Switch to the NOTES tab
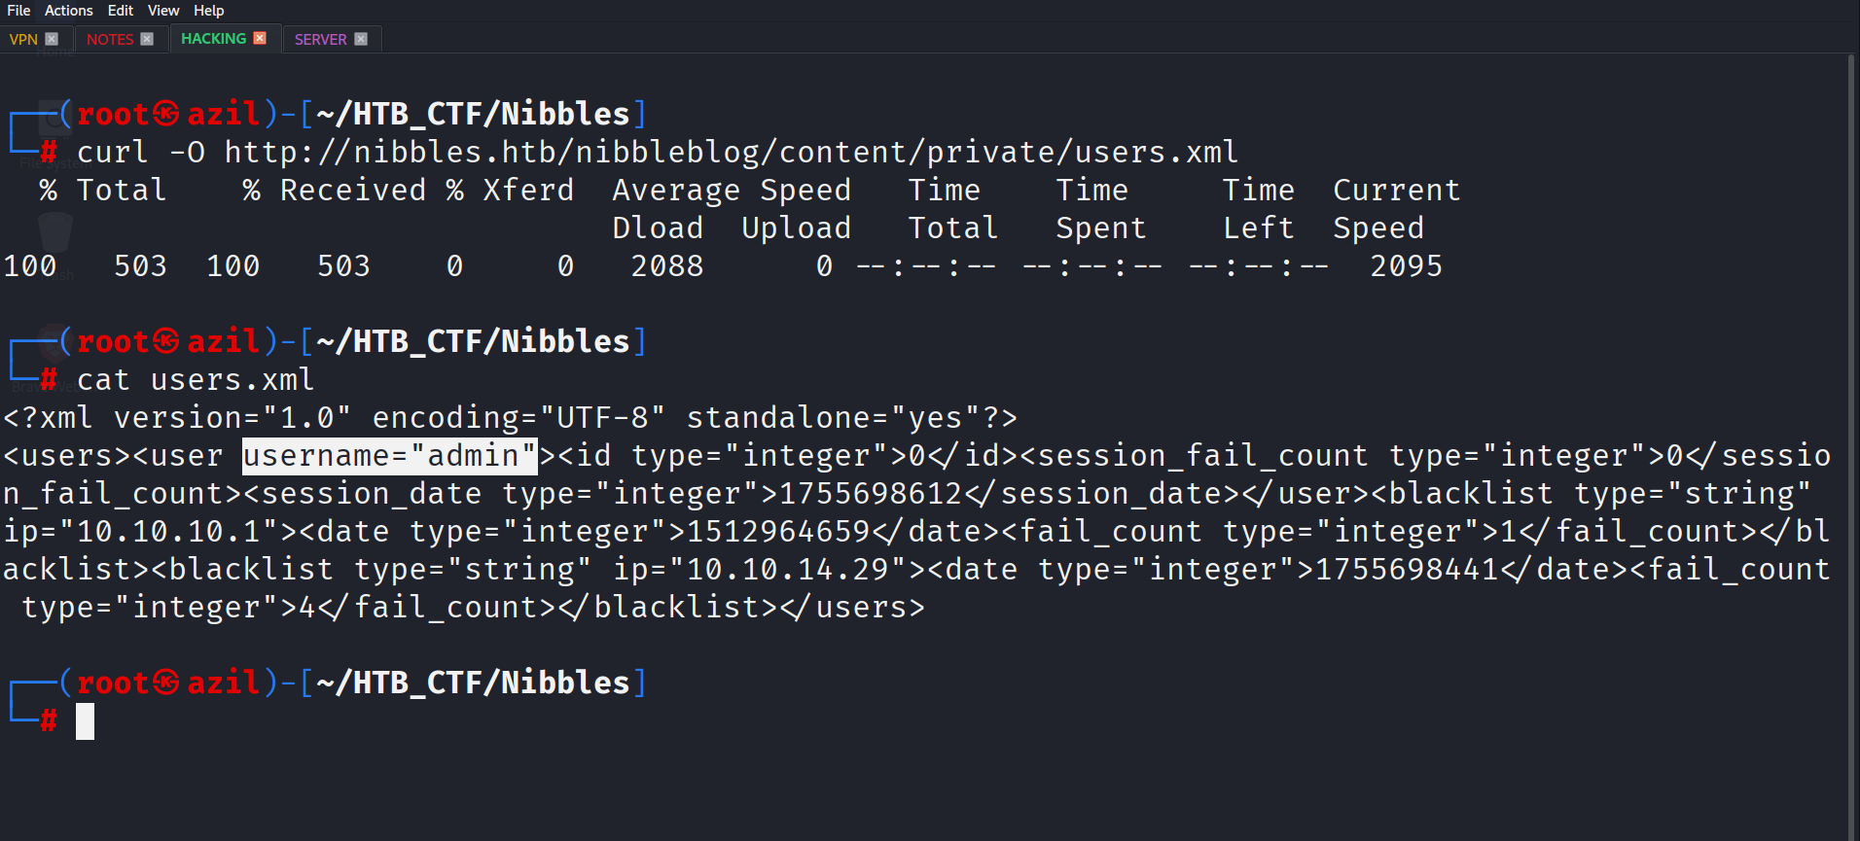 pos(110,40)
